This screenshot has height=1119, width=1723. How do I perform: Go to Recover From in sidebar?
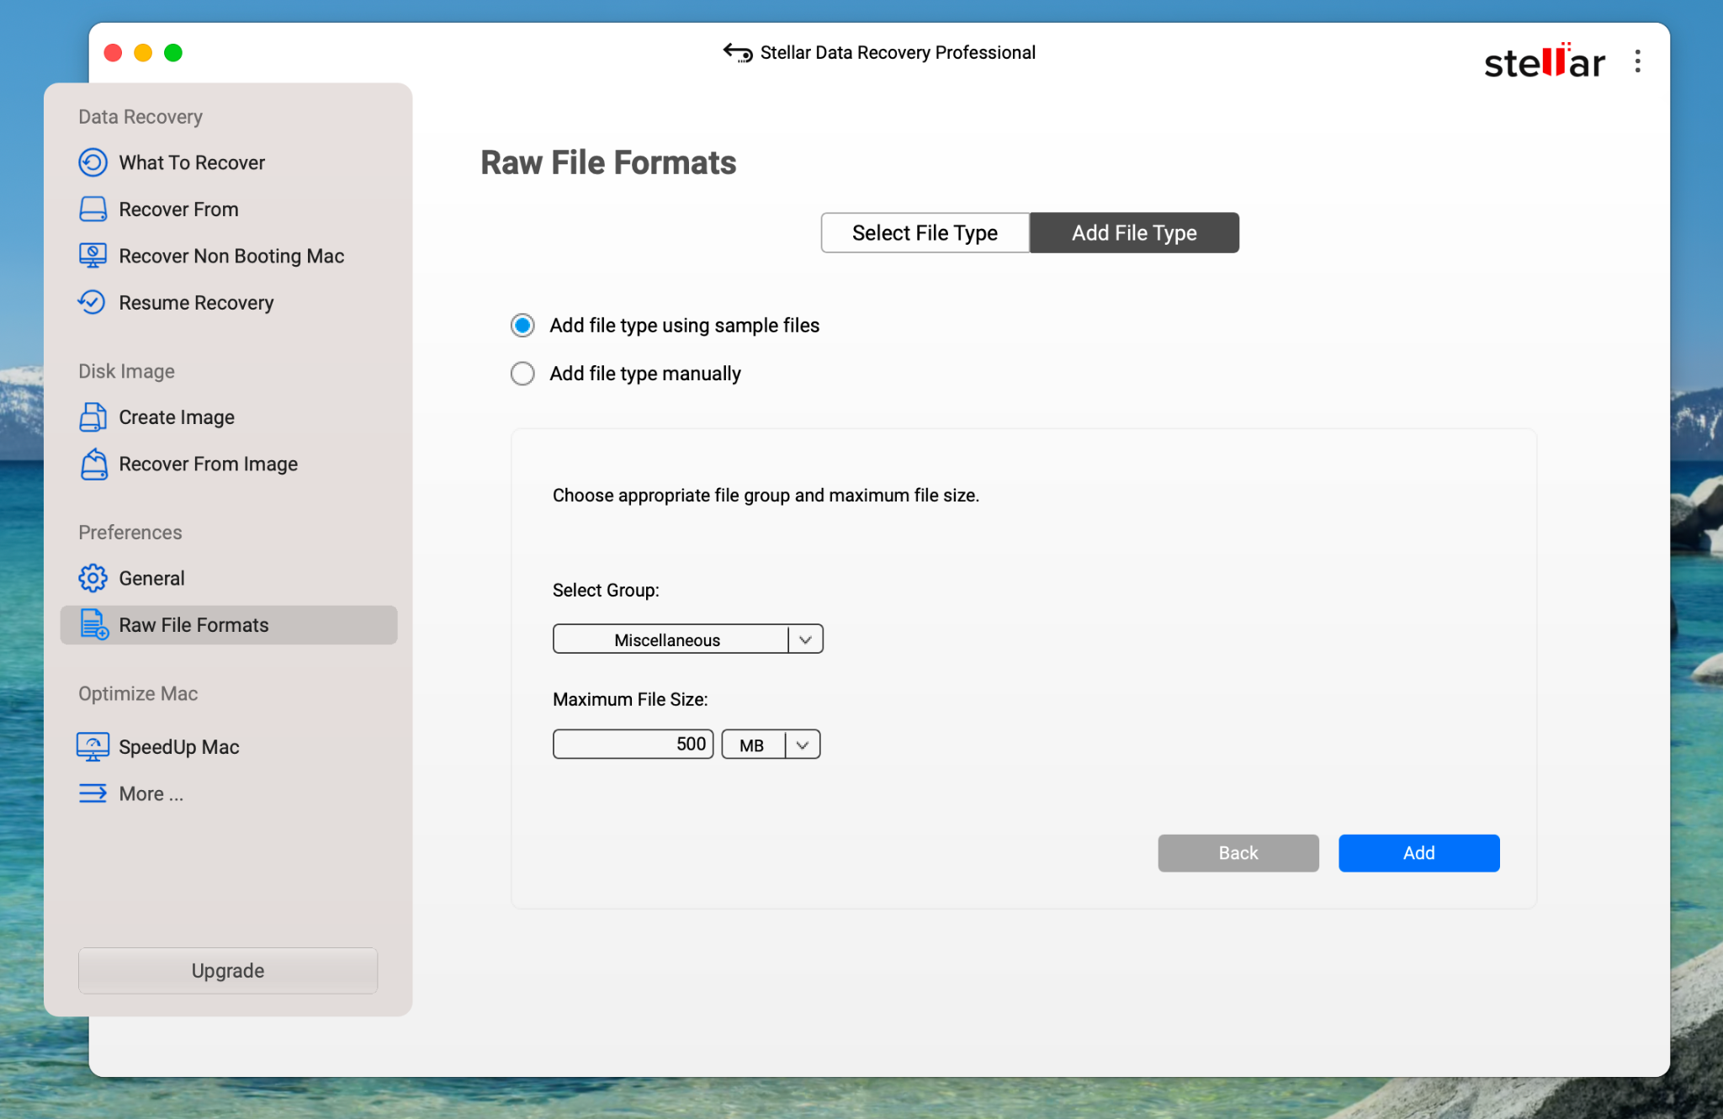pyautogui.click(x=178, y=209)
